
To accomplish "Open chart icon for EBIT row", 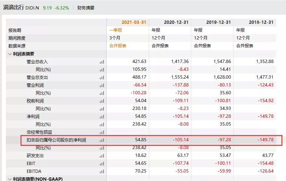I will 102,164.
